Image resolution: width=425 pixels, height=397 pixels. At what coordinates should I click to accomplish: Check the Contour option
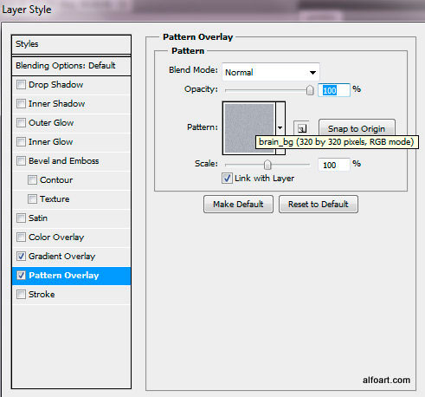[x=32, y=180]
